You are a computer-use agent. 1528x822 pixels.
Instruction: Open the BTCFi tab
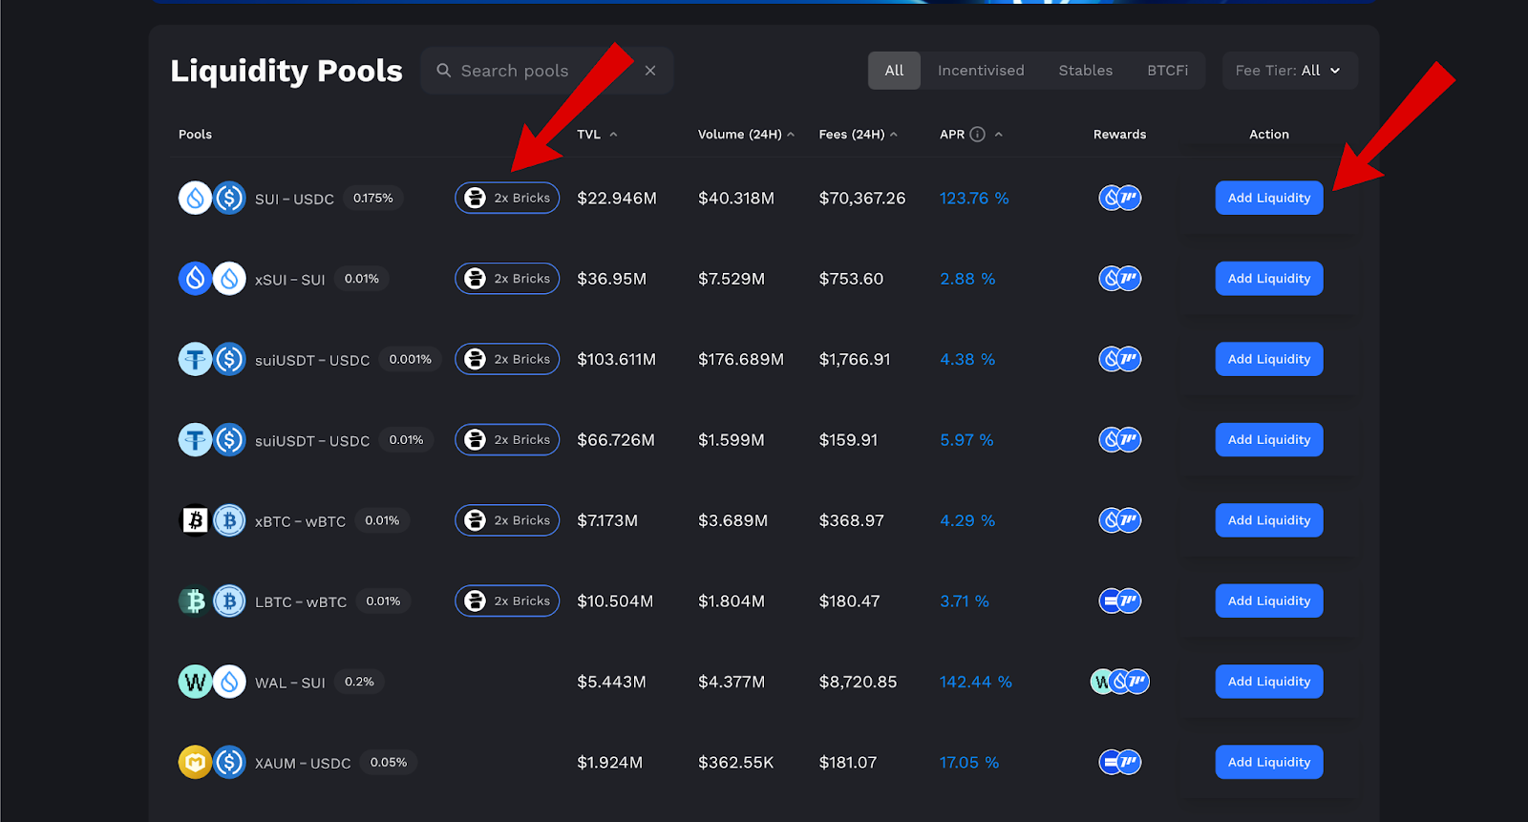(x=1168, y=71)
